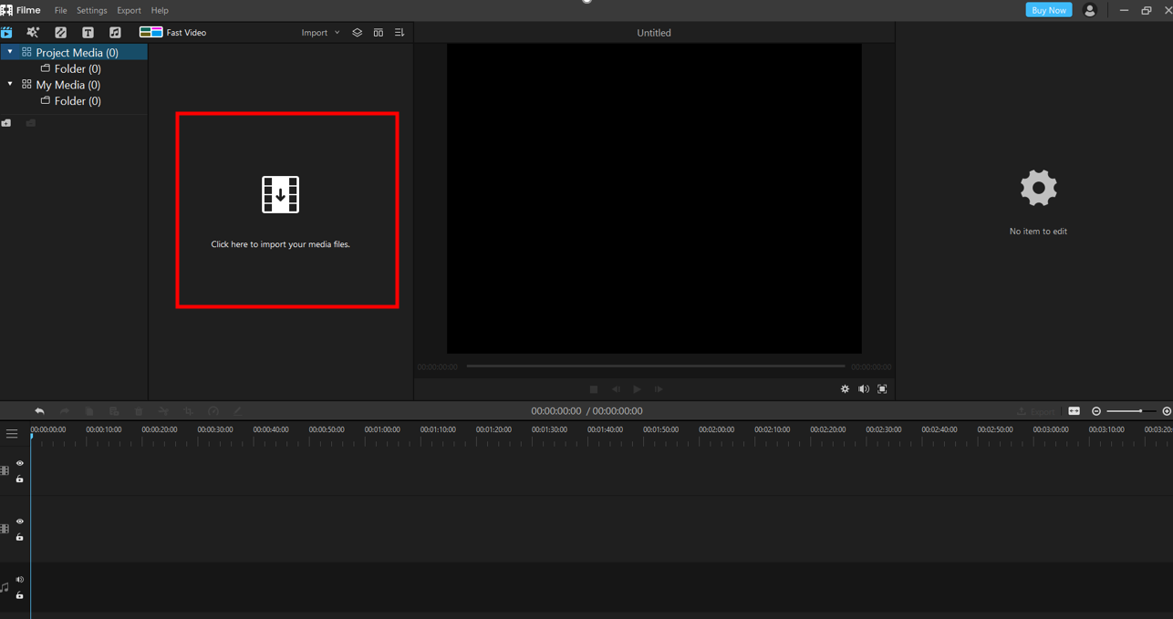
Task: Click the timeline Delete trash icon
Action: coord(139,411)
